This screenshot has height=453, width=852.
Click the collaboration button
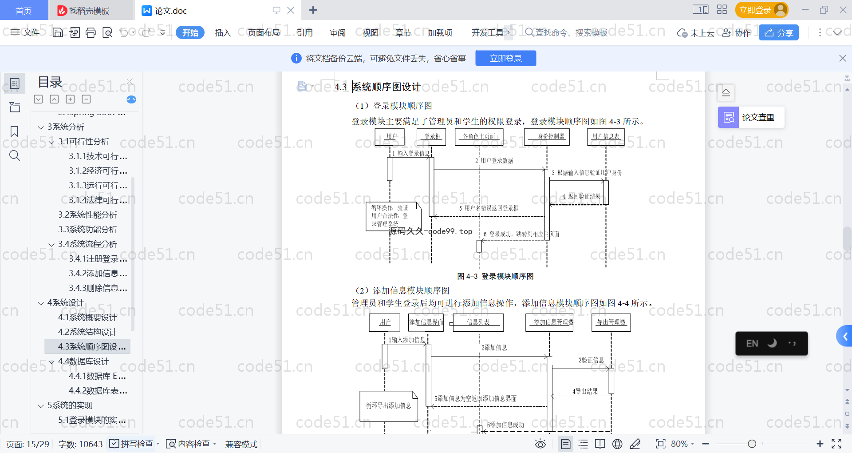[737, 33]
